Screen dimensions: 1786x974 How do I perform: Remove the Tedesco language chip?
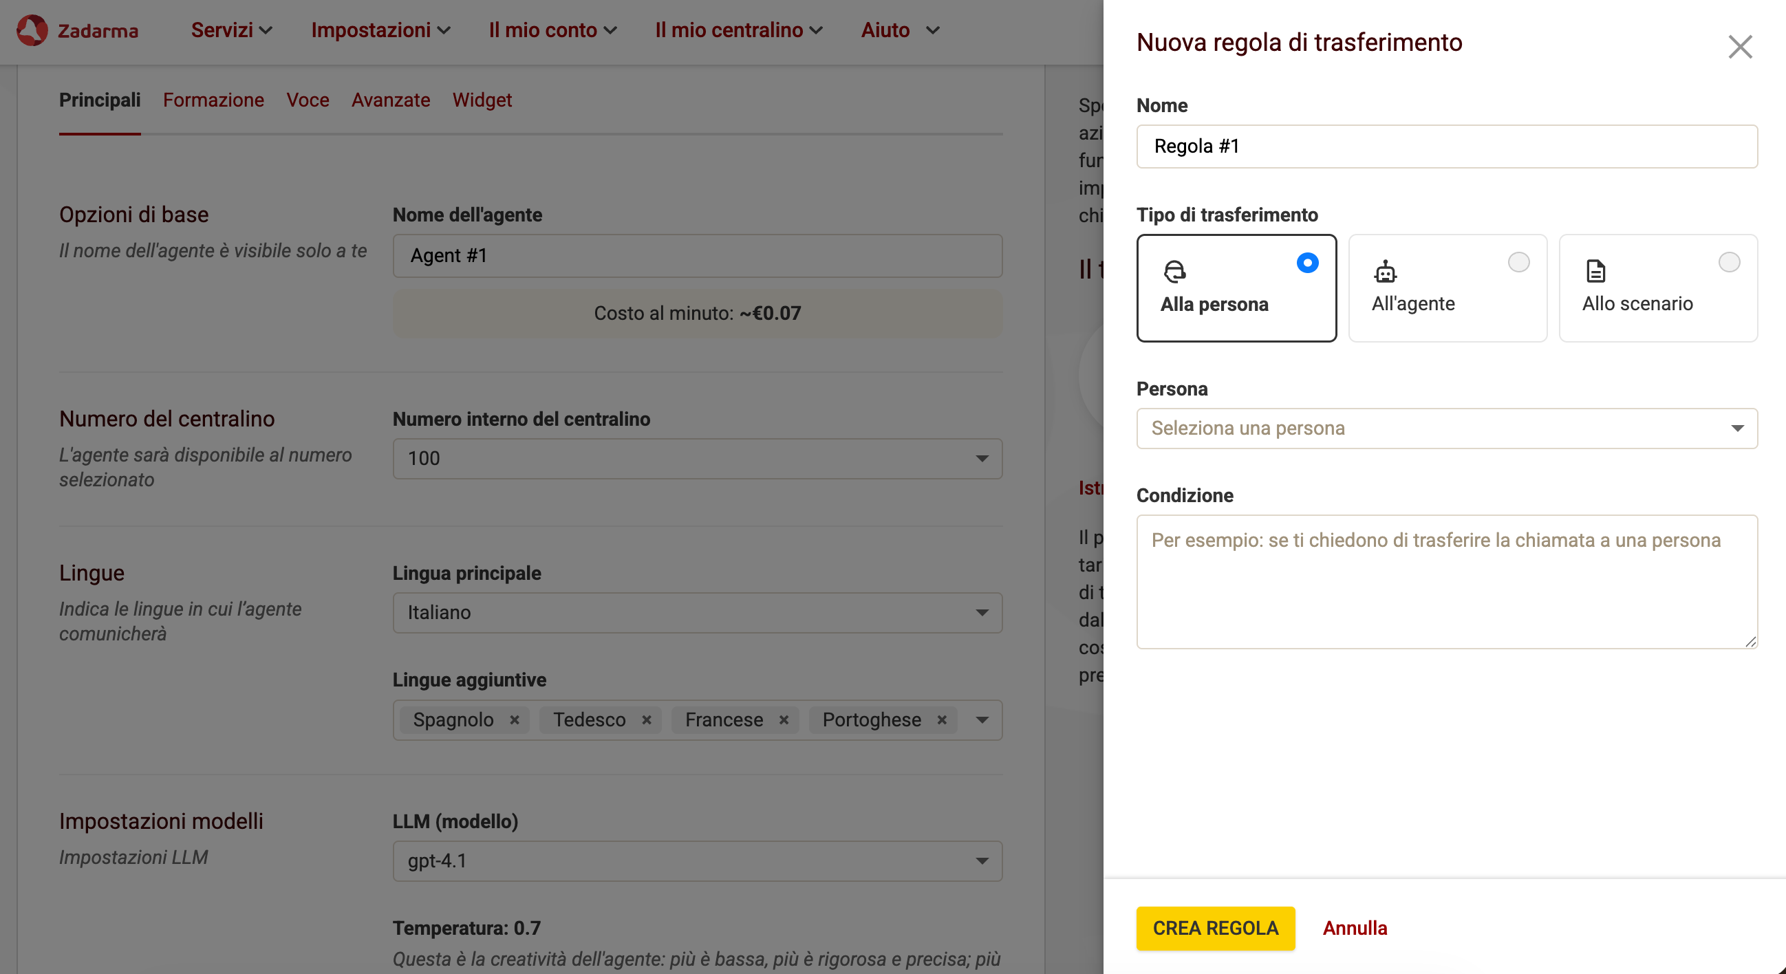(647, 719)
